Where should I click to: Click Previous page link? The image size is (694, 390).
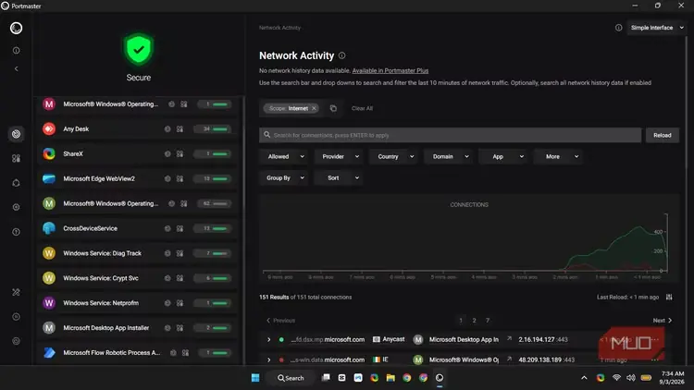click(x=280, y=320)
